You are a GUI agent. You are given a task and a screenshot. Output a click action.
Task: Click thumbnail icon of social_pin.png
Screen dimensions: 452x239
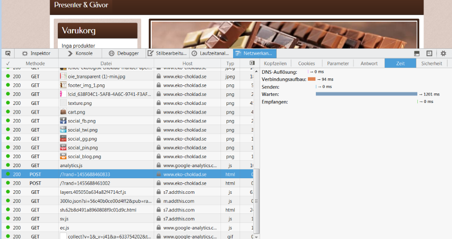tap(63, 148)
